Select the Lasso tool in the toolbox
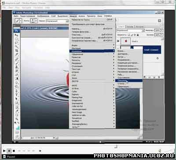Screen dimensions: 176x160 click(x=16, y=43)
